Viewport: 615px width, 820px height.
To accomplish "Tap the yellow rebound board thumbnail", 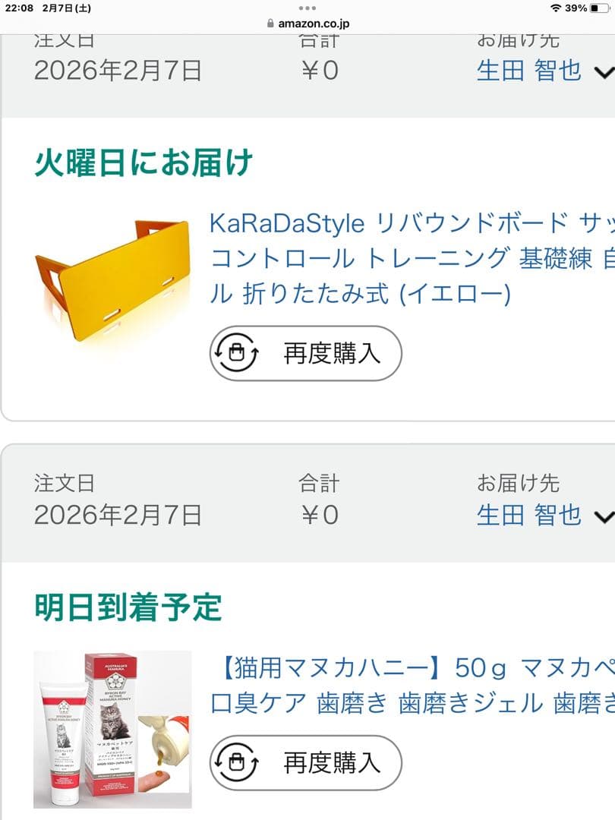I will point(112,279).
